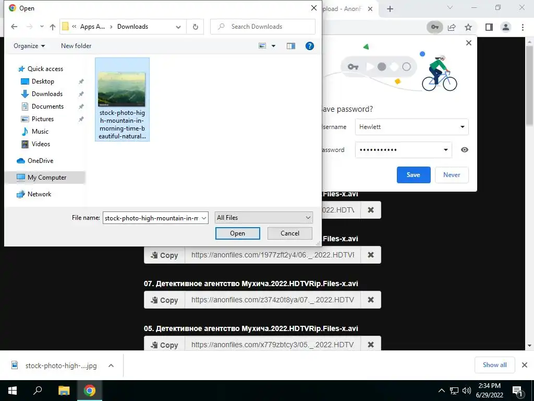Open the Windows Start menu
This screenshot has height=401, width=534.
[x=13, y=391]
